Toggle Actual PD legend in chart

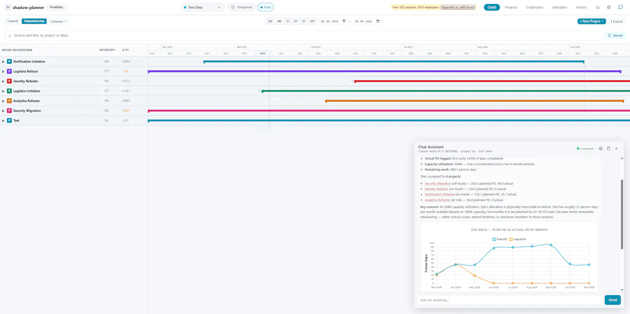click(517, 239)
